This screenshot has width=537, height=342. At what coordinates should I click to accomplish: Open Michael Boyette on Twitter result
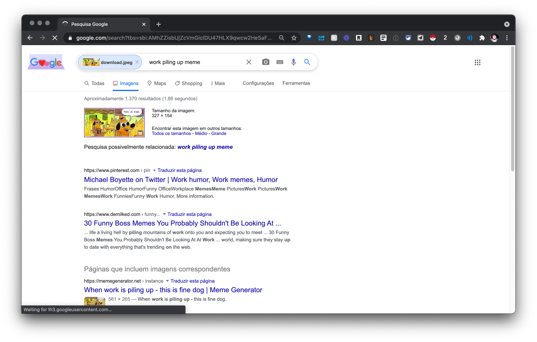181,180
